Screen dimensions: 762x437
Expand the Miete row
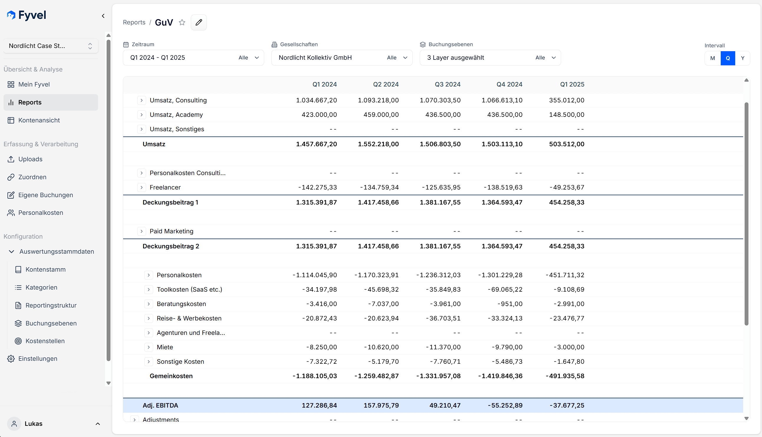[x=148, y=347]
